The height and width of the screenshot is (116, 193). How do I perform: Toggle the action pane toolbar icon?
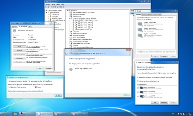click(x=60, y=7)
